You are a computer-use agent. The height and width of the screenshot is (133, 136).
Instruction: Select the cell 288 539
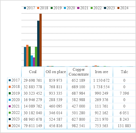pos(56,100)
